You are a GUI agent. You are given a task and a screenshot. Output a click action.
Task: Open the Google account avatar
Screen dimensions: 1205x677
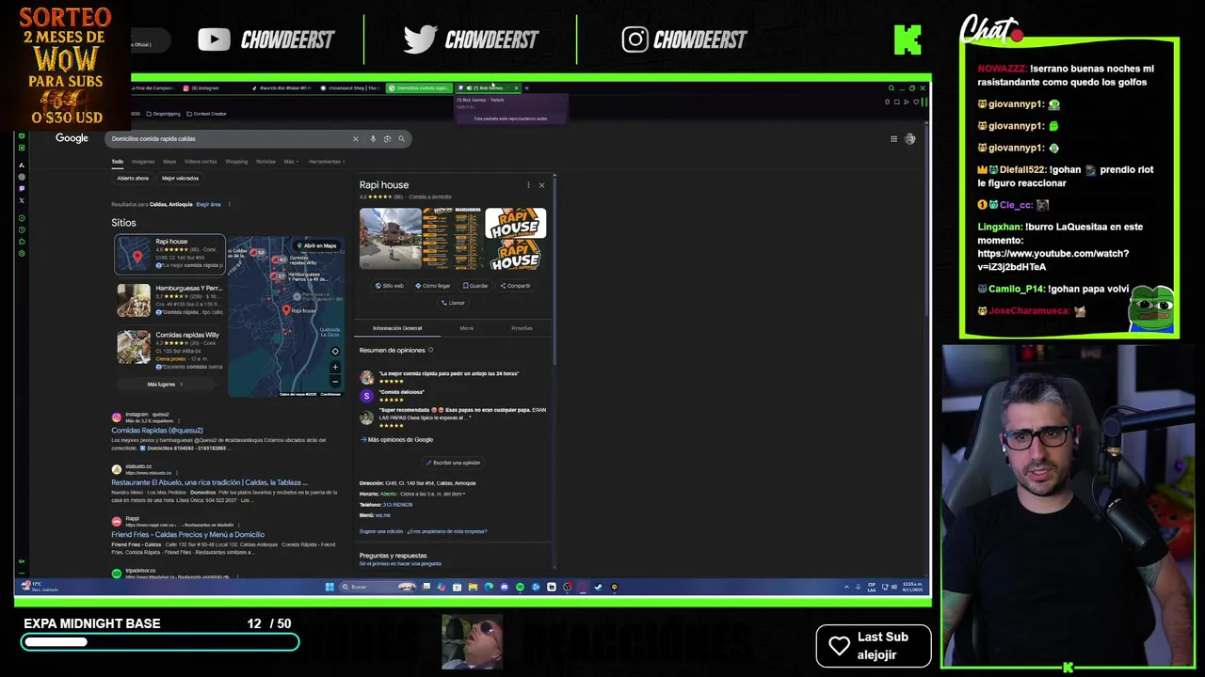point(909,139)
